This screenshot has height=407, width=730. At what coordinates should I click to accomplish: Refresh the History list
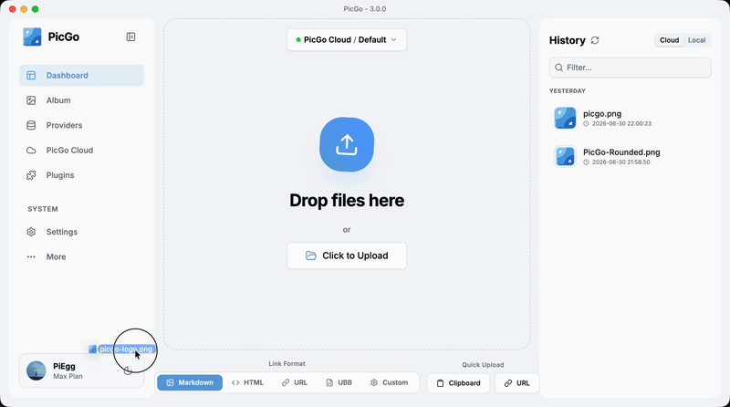[x=595, y=40]
